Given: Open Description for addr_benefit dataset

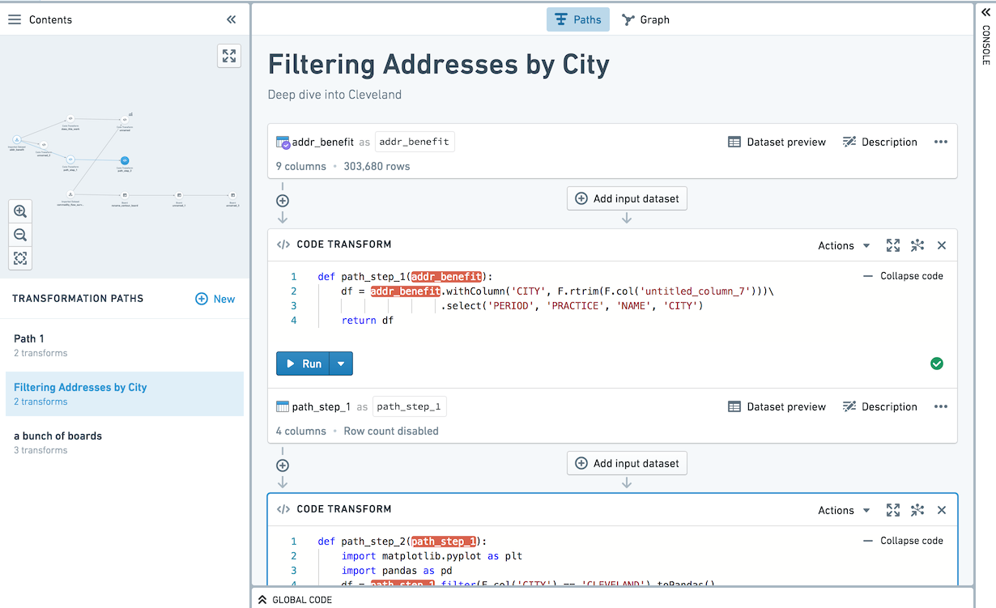Looking at the screenshot, I should click(x=880, y=142).
